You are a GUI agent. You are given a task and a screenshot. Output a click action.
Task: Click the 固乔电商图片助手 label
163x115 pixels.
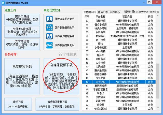[x=64, y=19]
